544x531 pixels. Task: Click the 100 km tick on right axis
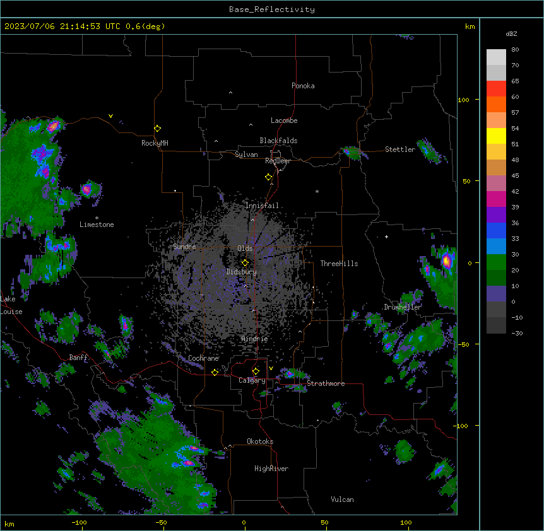coord(463,100)
